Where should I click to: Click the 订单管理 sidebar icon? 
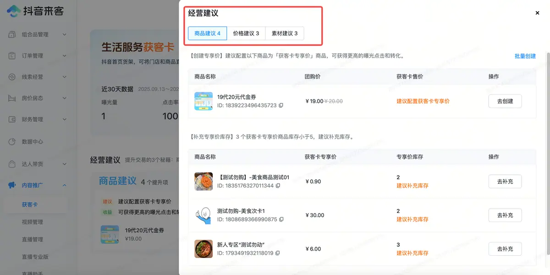(12, 55)
